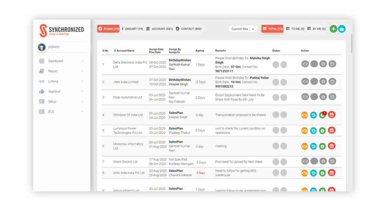Click red calendar icon for Micromax row
The width and height of the screenshot is (373, 209).
coord(332,146)
